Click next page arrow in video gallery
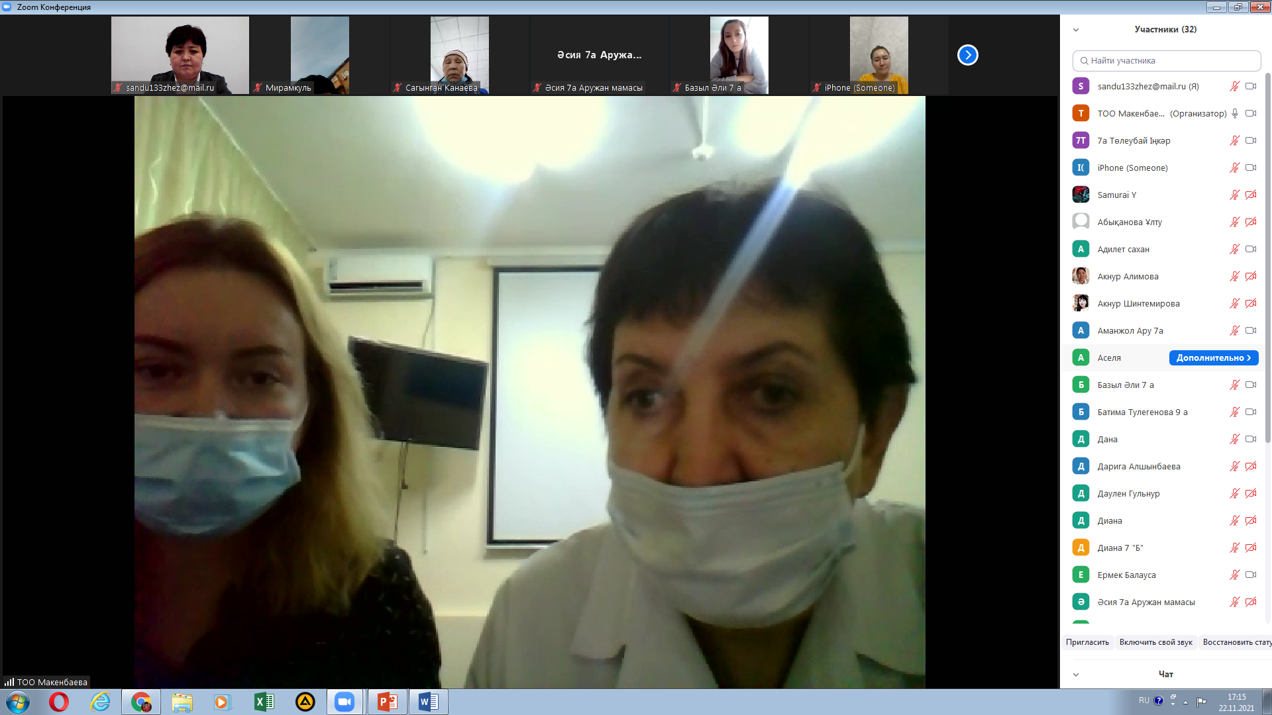The image size is (1272, 715). pyautogui.click(x=967, y=55)
